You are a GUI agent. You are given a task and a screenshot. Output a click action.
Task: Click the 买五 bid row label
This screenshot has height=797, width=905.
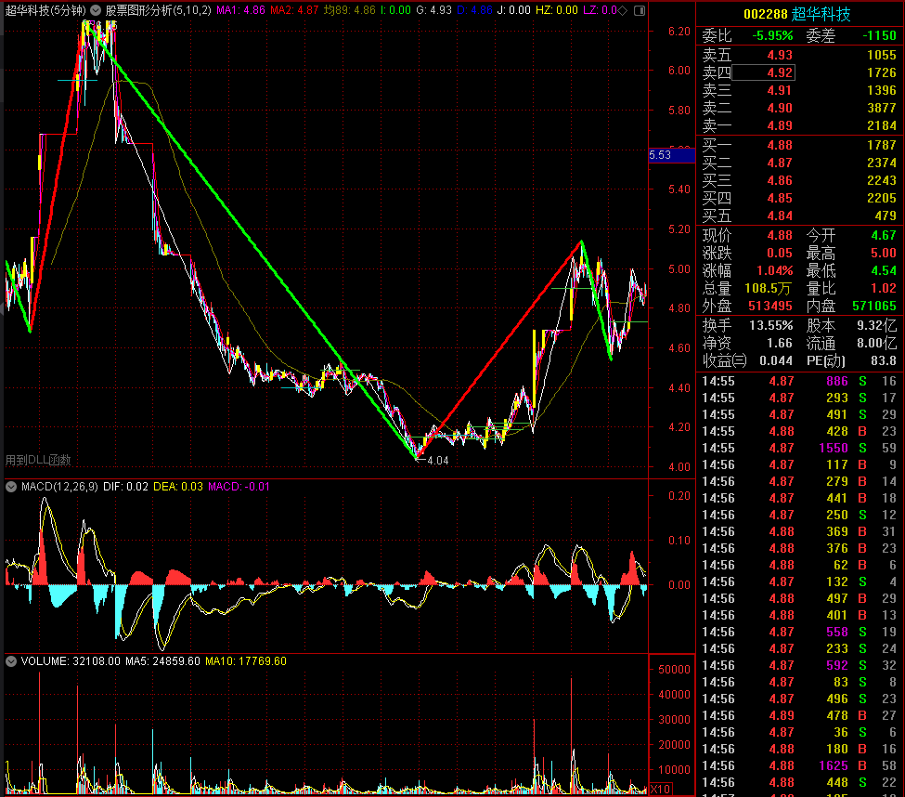(x=717, y=216)
